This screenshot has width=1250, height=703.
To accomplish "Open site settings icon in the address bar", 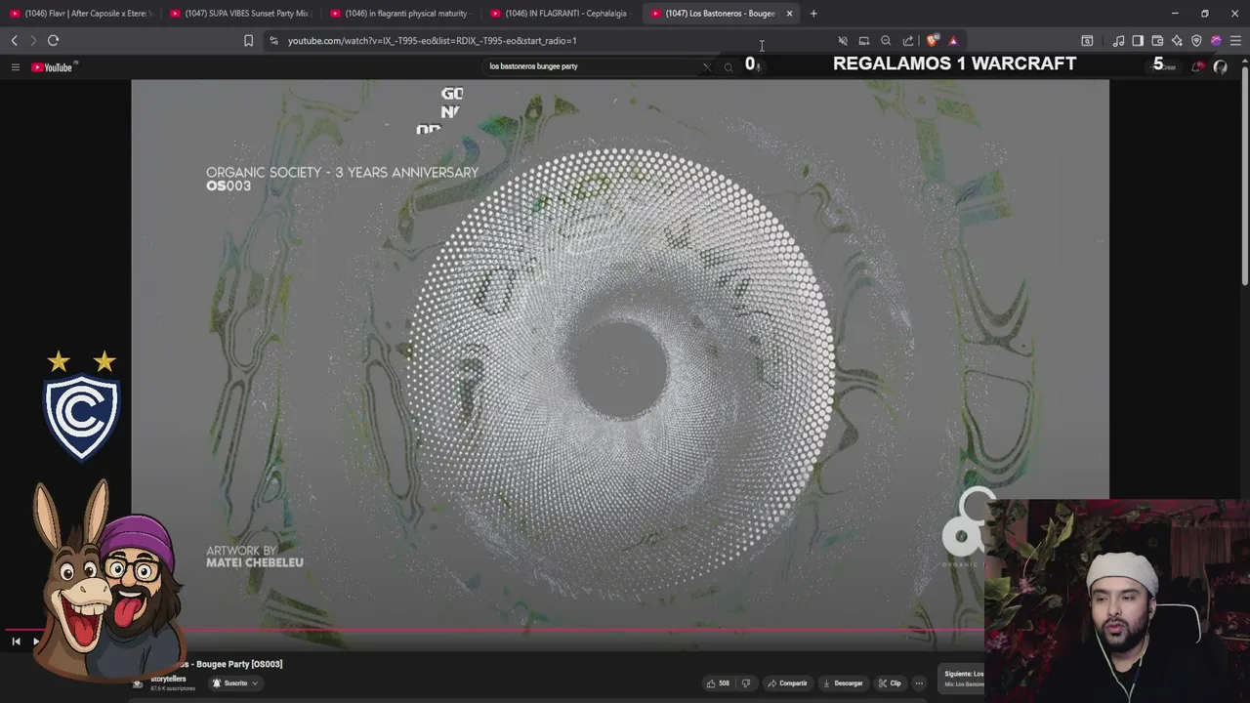I will click(x=273, y=40).
